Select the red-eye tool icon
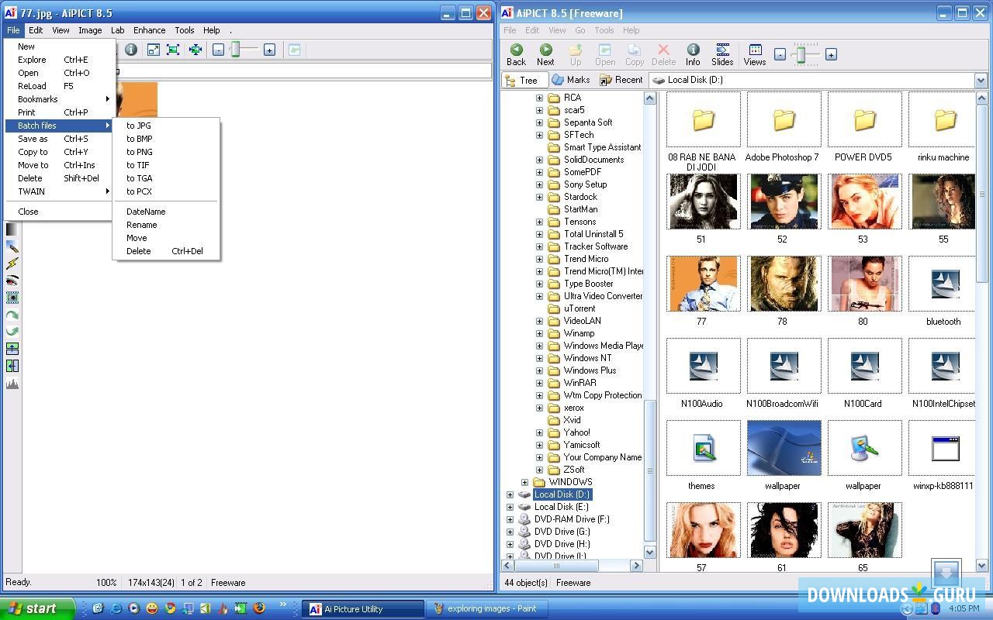Viewport: 993px width, 620px height. [x=12, y=281]
